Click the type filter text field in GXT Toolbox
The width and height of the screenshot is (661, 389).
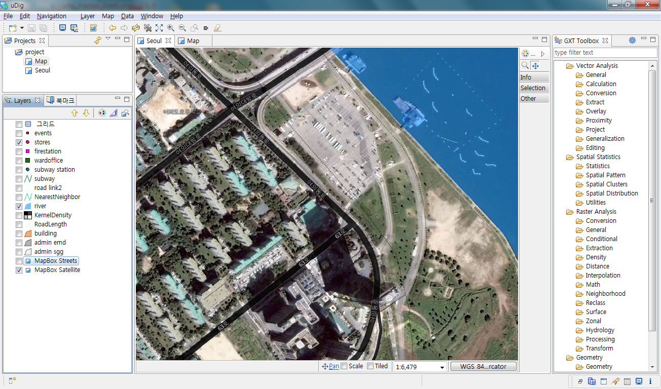(605, 52)
